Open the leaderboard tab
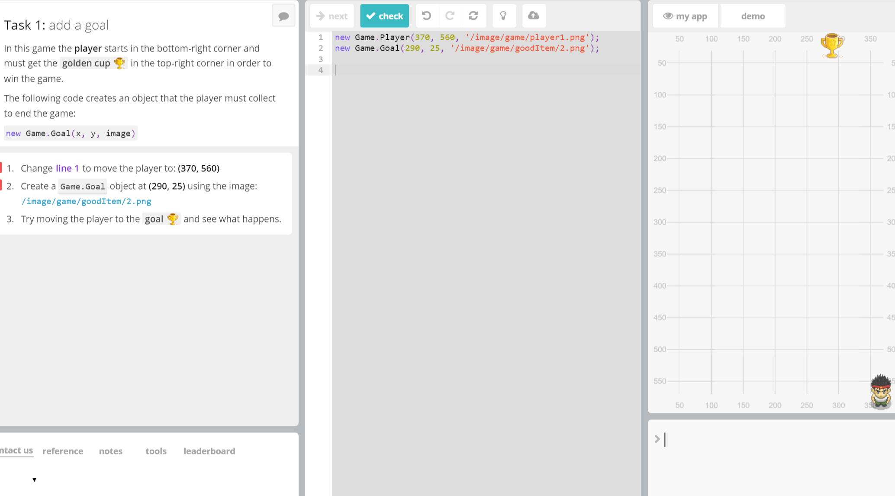This screenshot has height=496, width=895. click(x=209, y=451)
